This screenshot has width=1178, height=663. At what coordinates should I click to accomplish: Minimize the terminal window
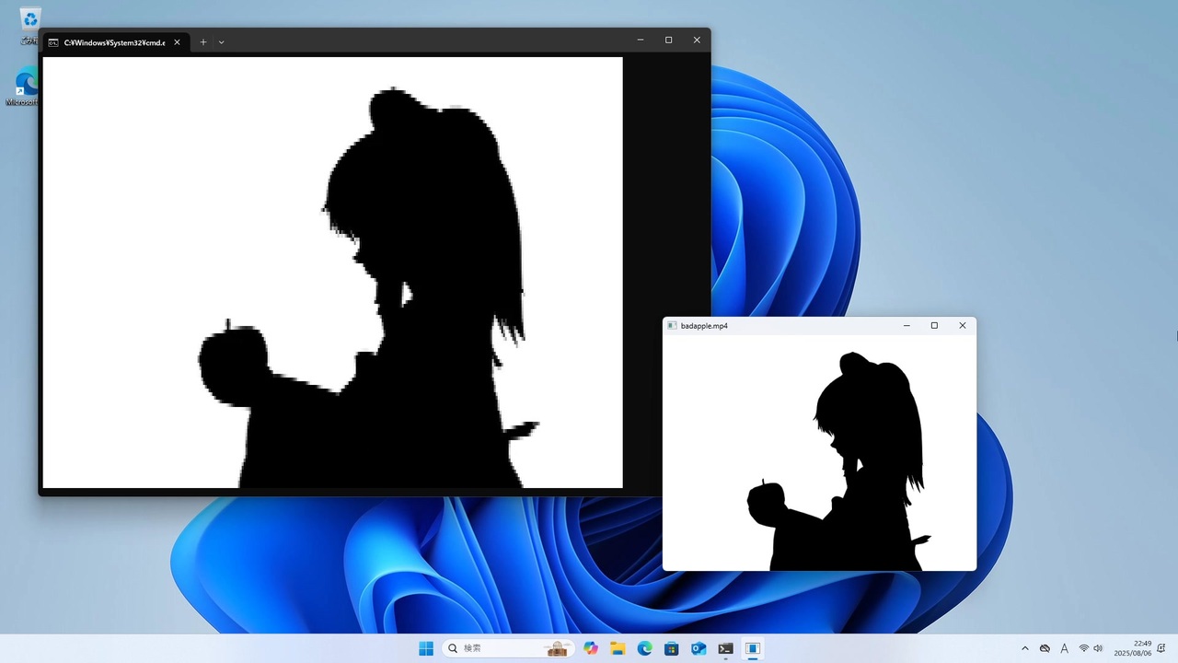(641, 41)
